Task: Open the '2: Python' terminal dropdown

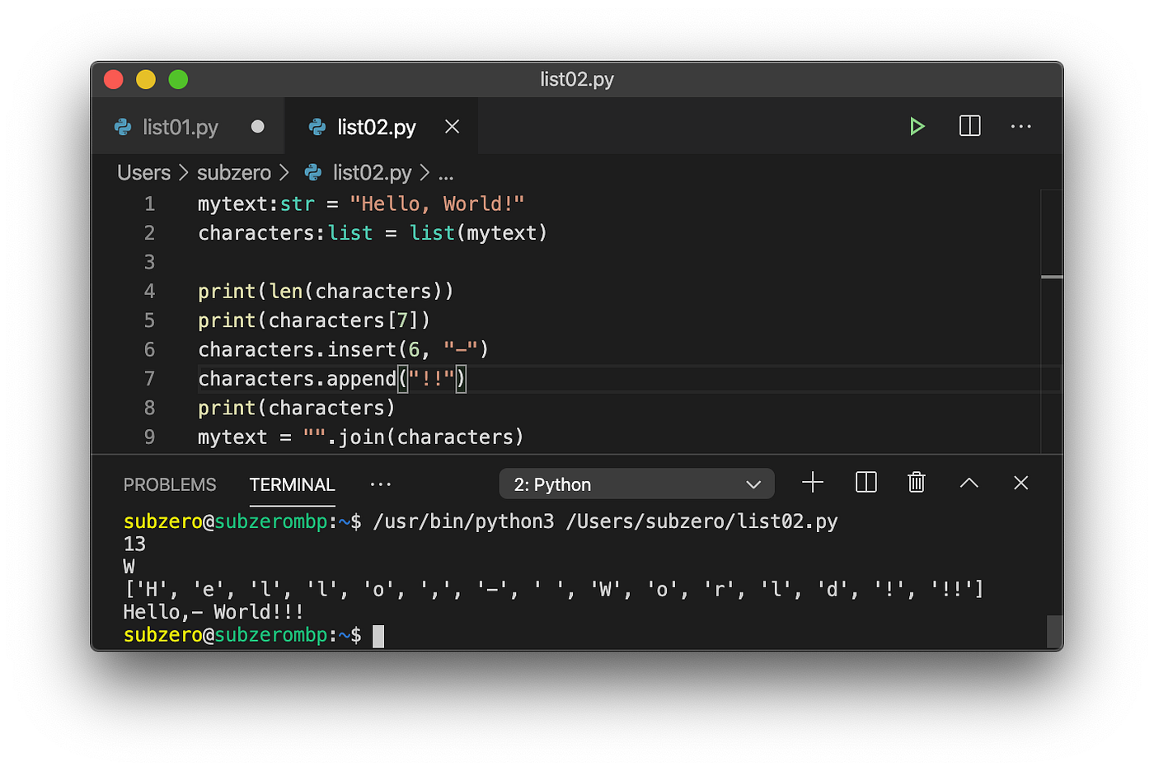Action: coord(636,484)
